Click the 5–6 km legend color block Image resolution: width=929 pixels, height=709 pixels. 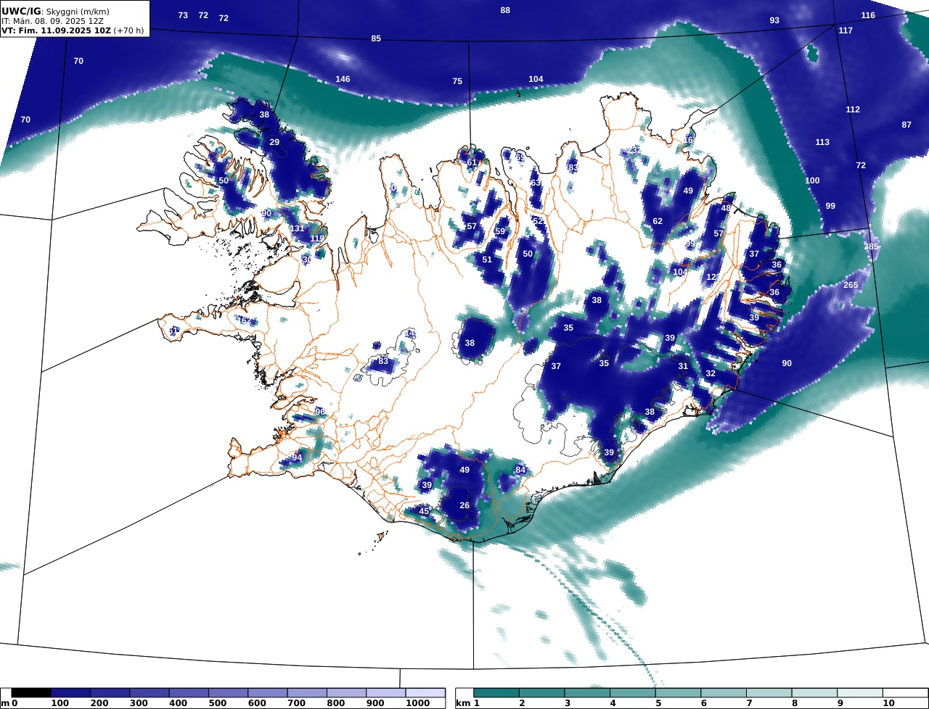click(678, 693)
